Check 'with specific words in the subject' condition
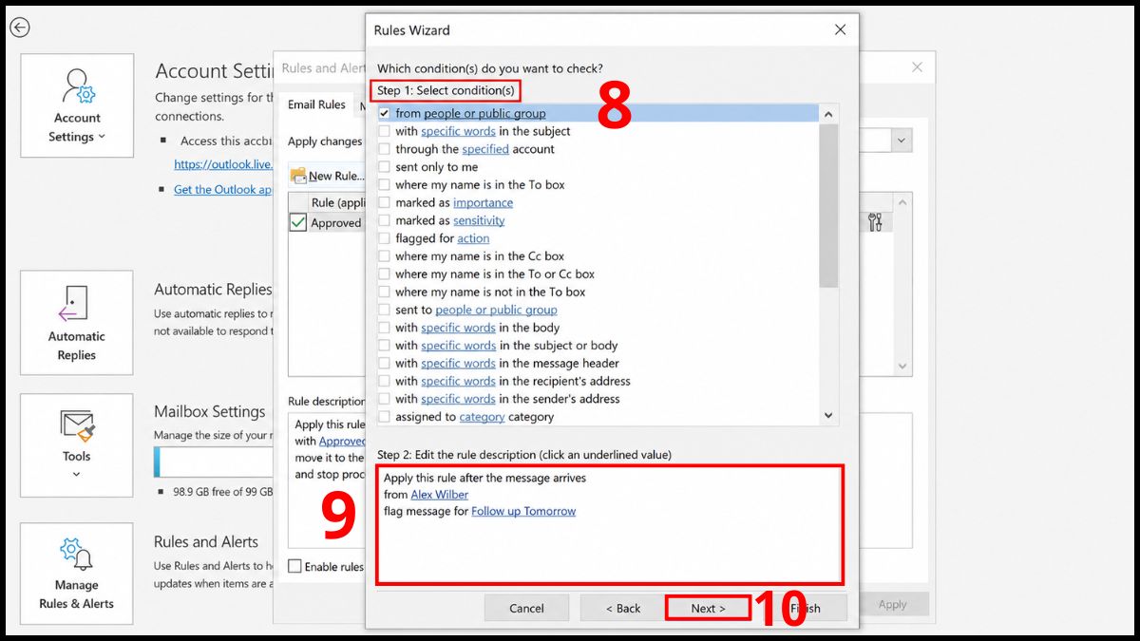 384,131
